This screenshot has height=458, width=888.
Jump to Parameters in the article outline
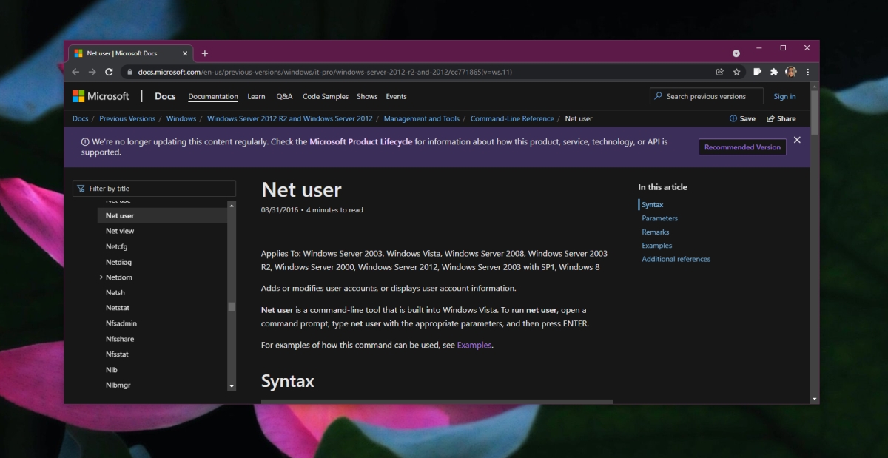(x=659, y=218)
